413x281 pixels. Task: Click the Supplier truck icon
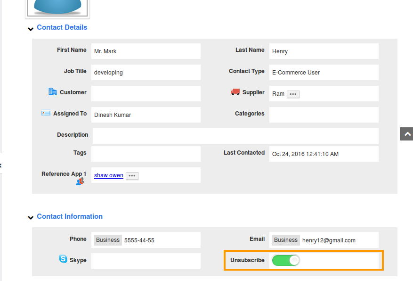(x=235, y=92)
